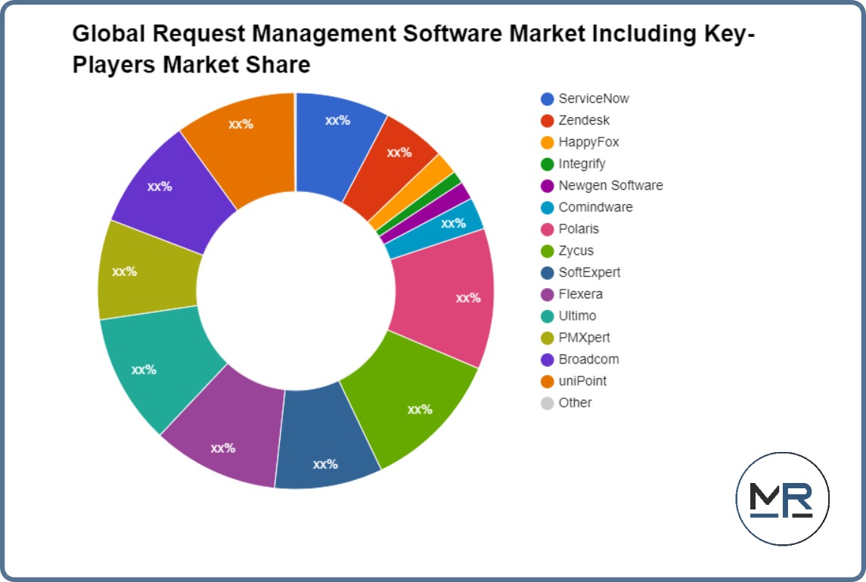Click the Broadcom legend label
Viewport: 866px width, 582px height.
point(588,359)
